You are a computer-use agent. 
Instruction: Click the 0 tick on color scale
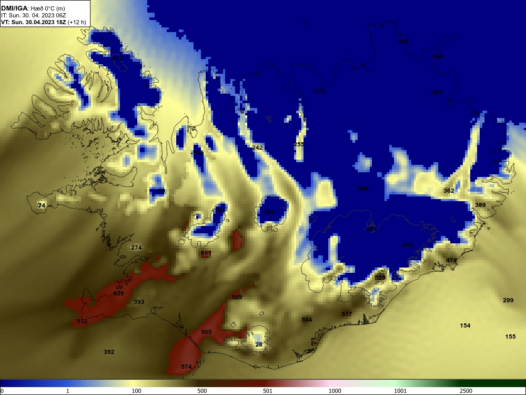[x=2, y=391]
